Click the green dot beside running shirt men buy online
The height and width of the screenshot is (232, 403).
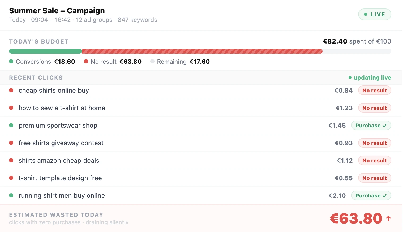point(11,195)
